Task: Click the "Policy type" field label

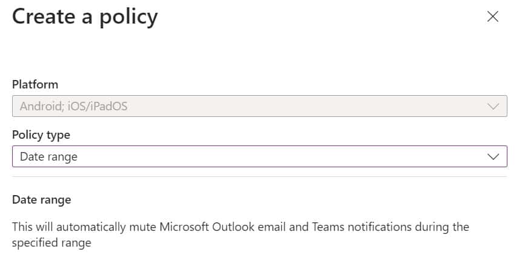Action: pyautogui.click(x=41, y=135)
